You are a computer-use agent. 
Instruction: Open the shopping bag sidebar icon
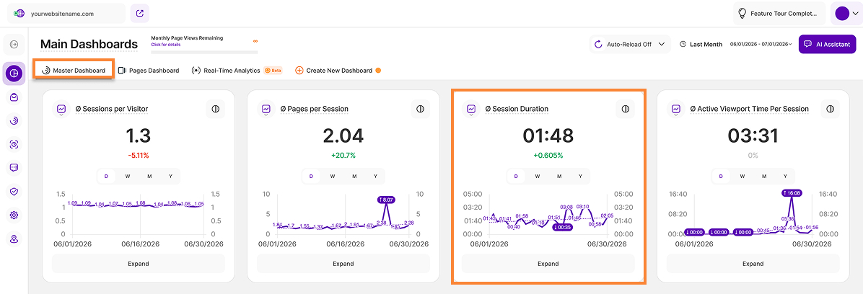pyautogui.click(x=14, y=97)
